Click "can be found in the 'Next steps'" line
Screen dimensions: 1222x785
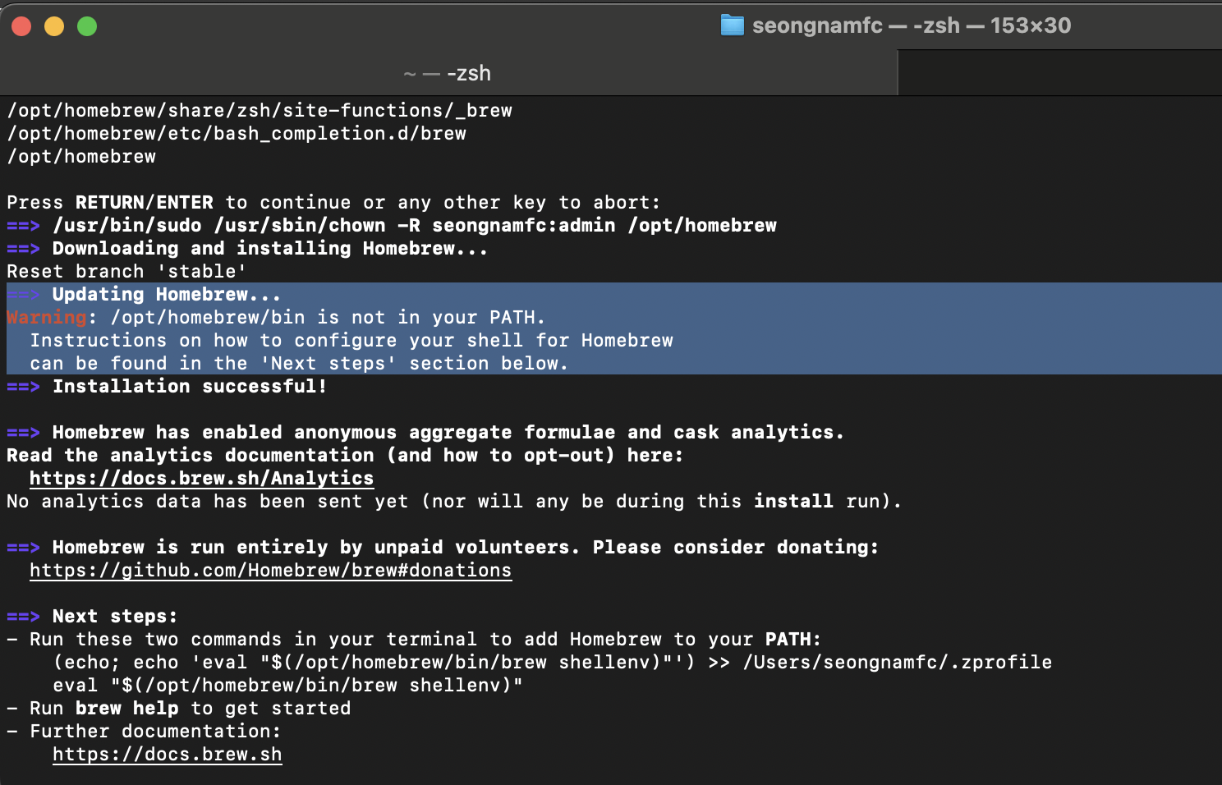click(299, 363)
